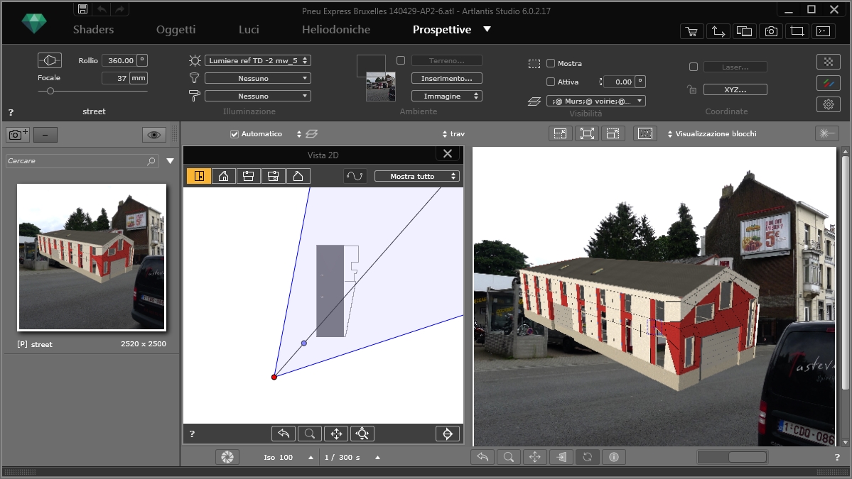
Task: Add a new viewpoint with camera plus icon
Action: [18, 135]
